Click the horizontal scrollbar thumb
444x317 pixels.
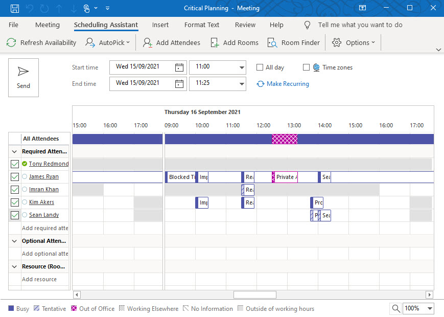pos(255,295)
